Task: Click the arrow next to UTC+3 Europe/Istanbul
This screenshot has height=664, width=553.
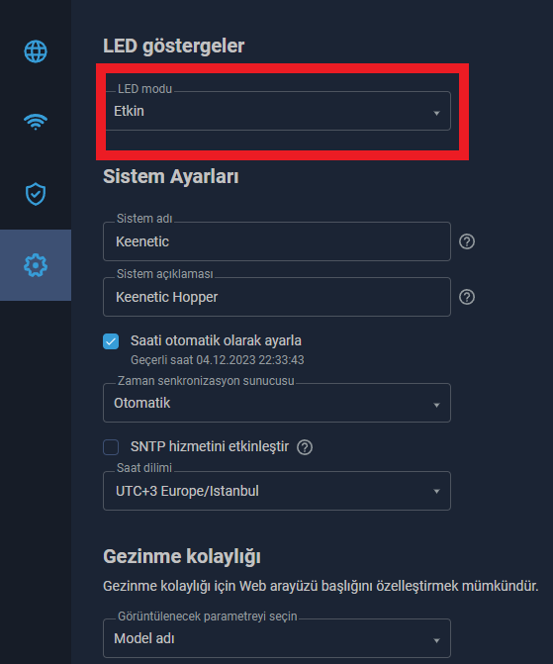Action: point(436,491)
